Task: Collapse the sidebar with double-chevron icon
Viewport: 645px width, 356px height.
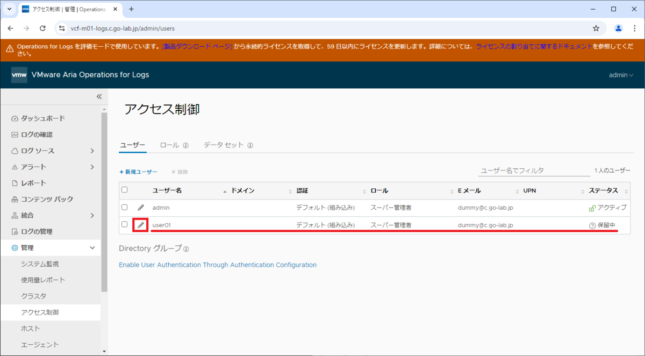Action: [99, 97]
